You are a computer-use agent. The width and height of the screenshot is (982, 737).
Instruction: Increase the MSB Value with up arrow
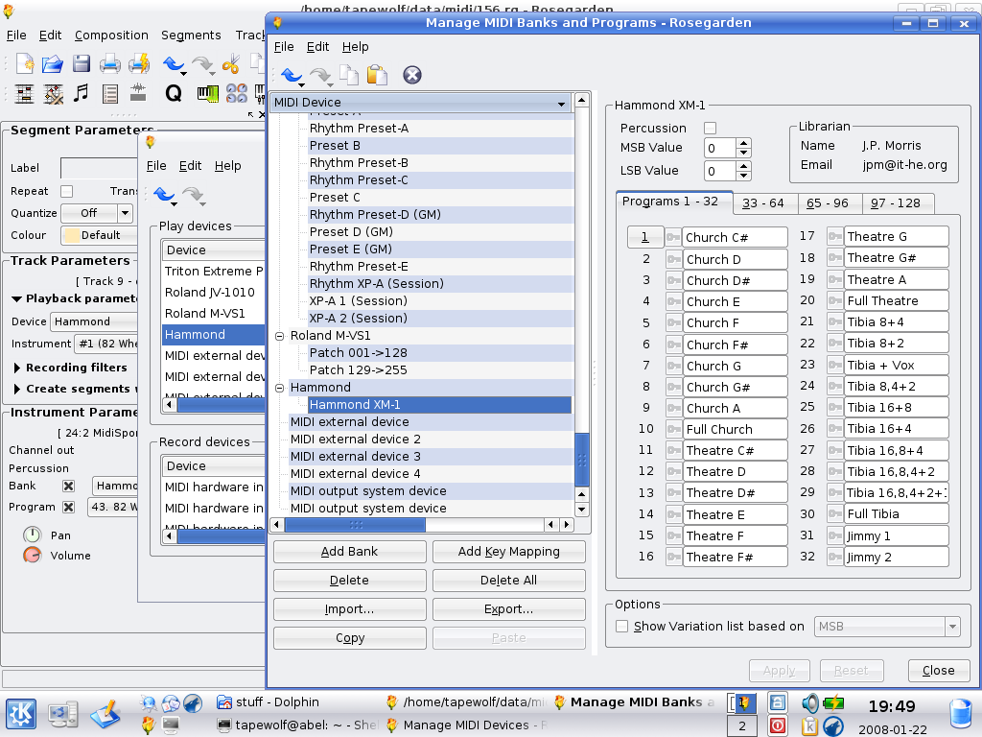pos(743,143)
